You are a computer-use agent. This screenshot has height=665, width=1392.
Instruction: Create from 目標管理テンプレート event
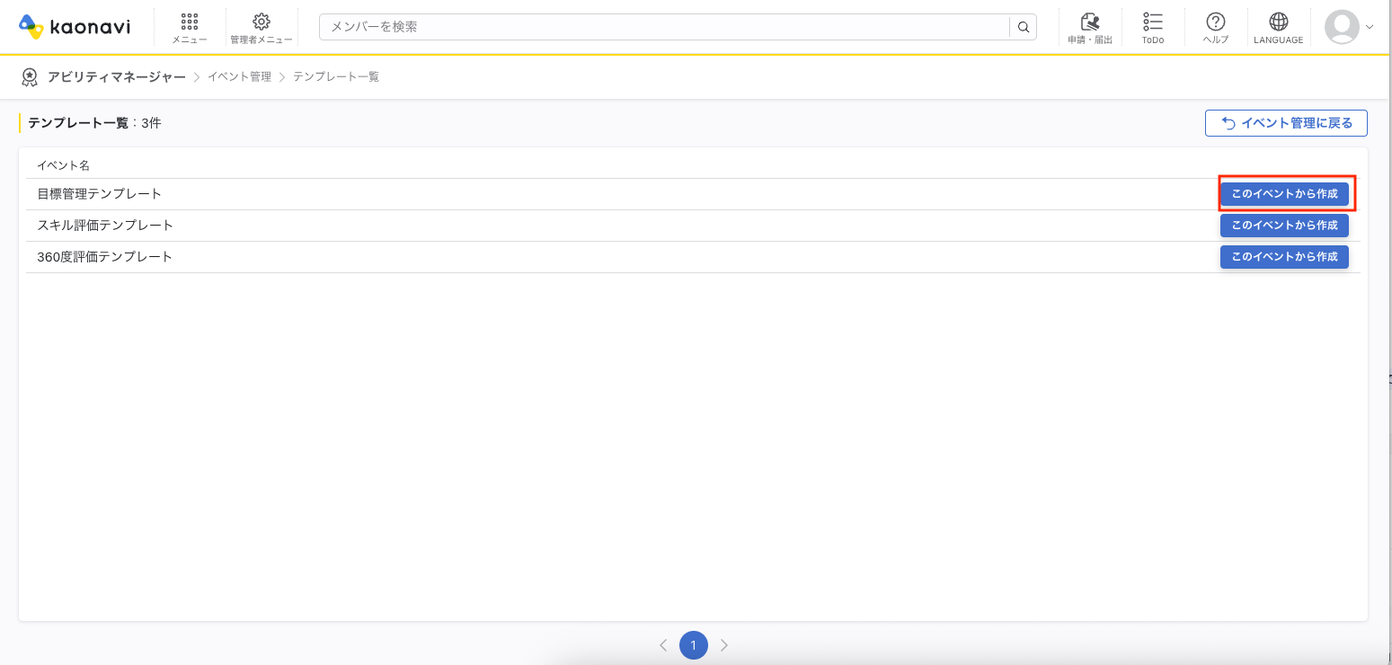pos(1284,194)
